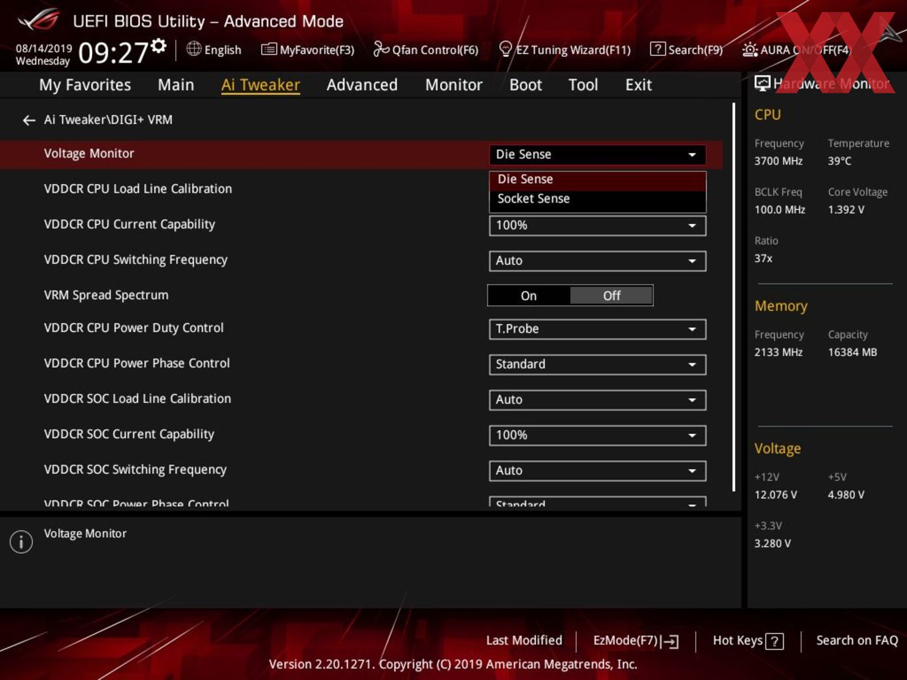Click the Qfan Control fan icon
Screen dimensions: 907x680
point(381,49)
